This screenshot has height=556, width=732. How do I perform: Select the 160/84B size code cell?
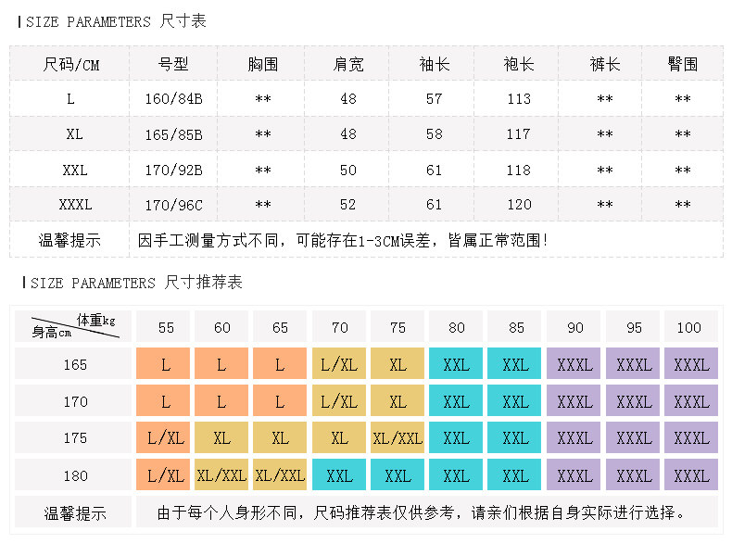point(173,99)
